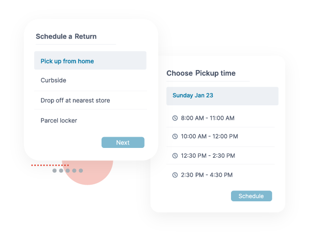Select the first gray pagination dot
The image size is (309, 241).
(54, 170)
